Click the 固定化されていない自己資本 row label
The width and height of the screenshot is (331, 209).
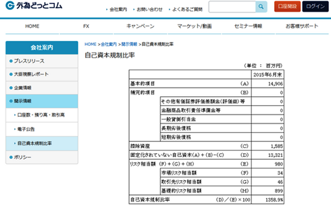point(177,155)
